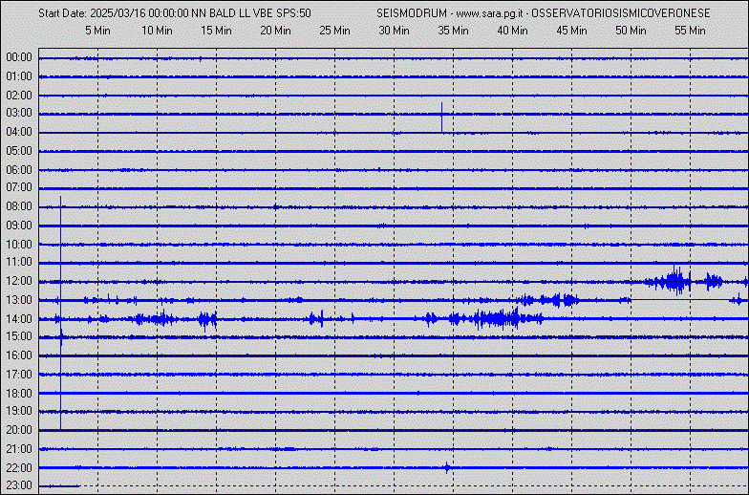Click the 17:00 hour label
This screenshot has height=495, width=749.
point(19,375)
